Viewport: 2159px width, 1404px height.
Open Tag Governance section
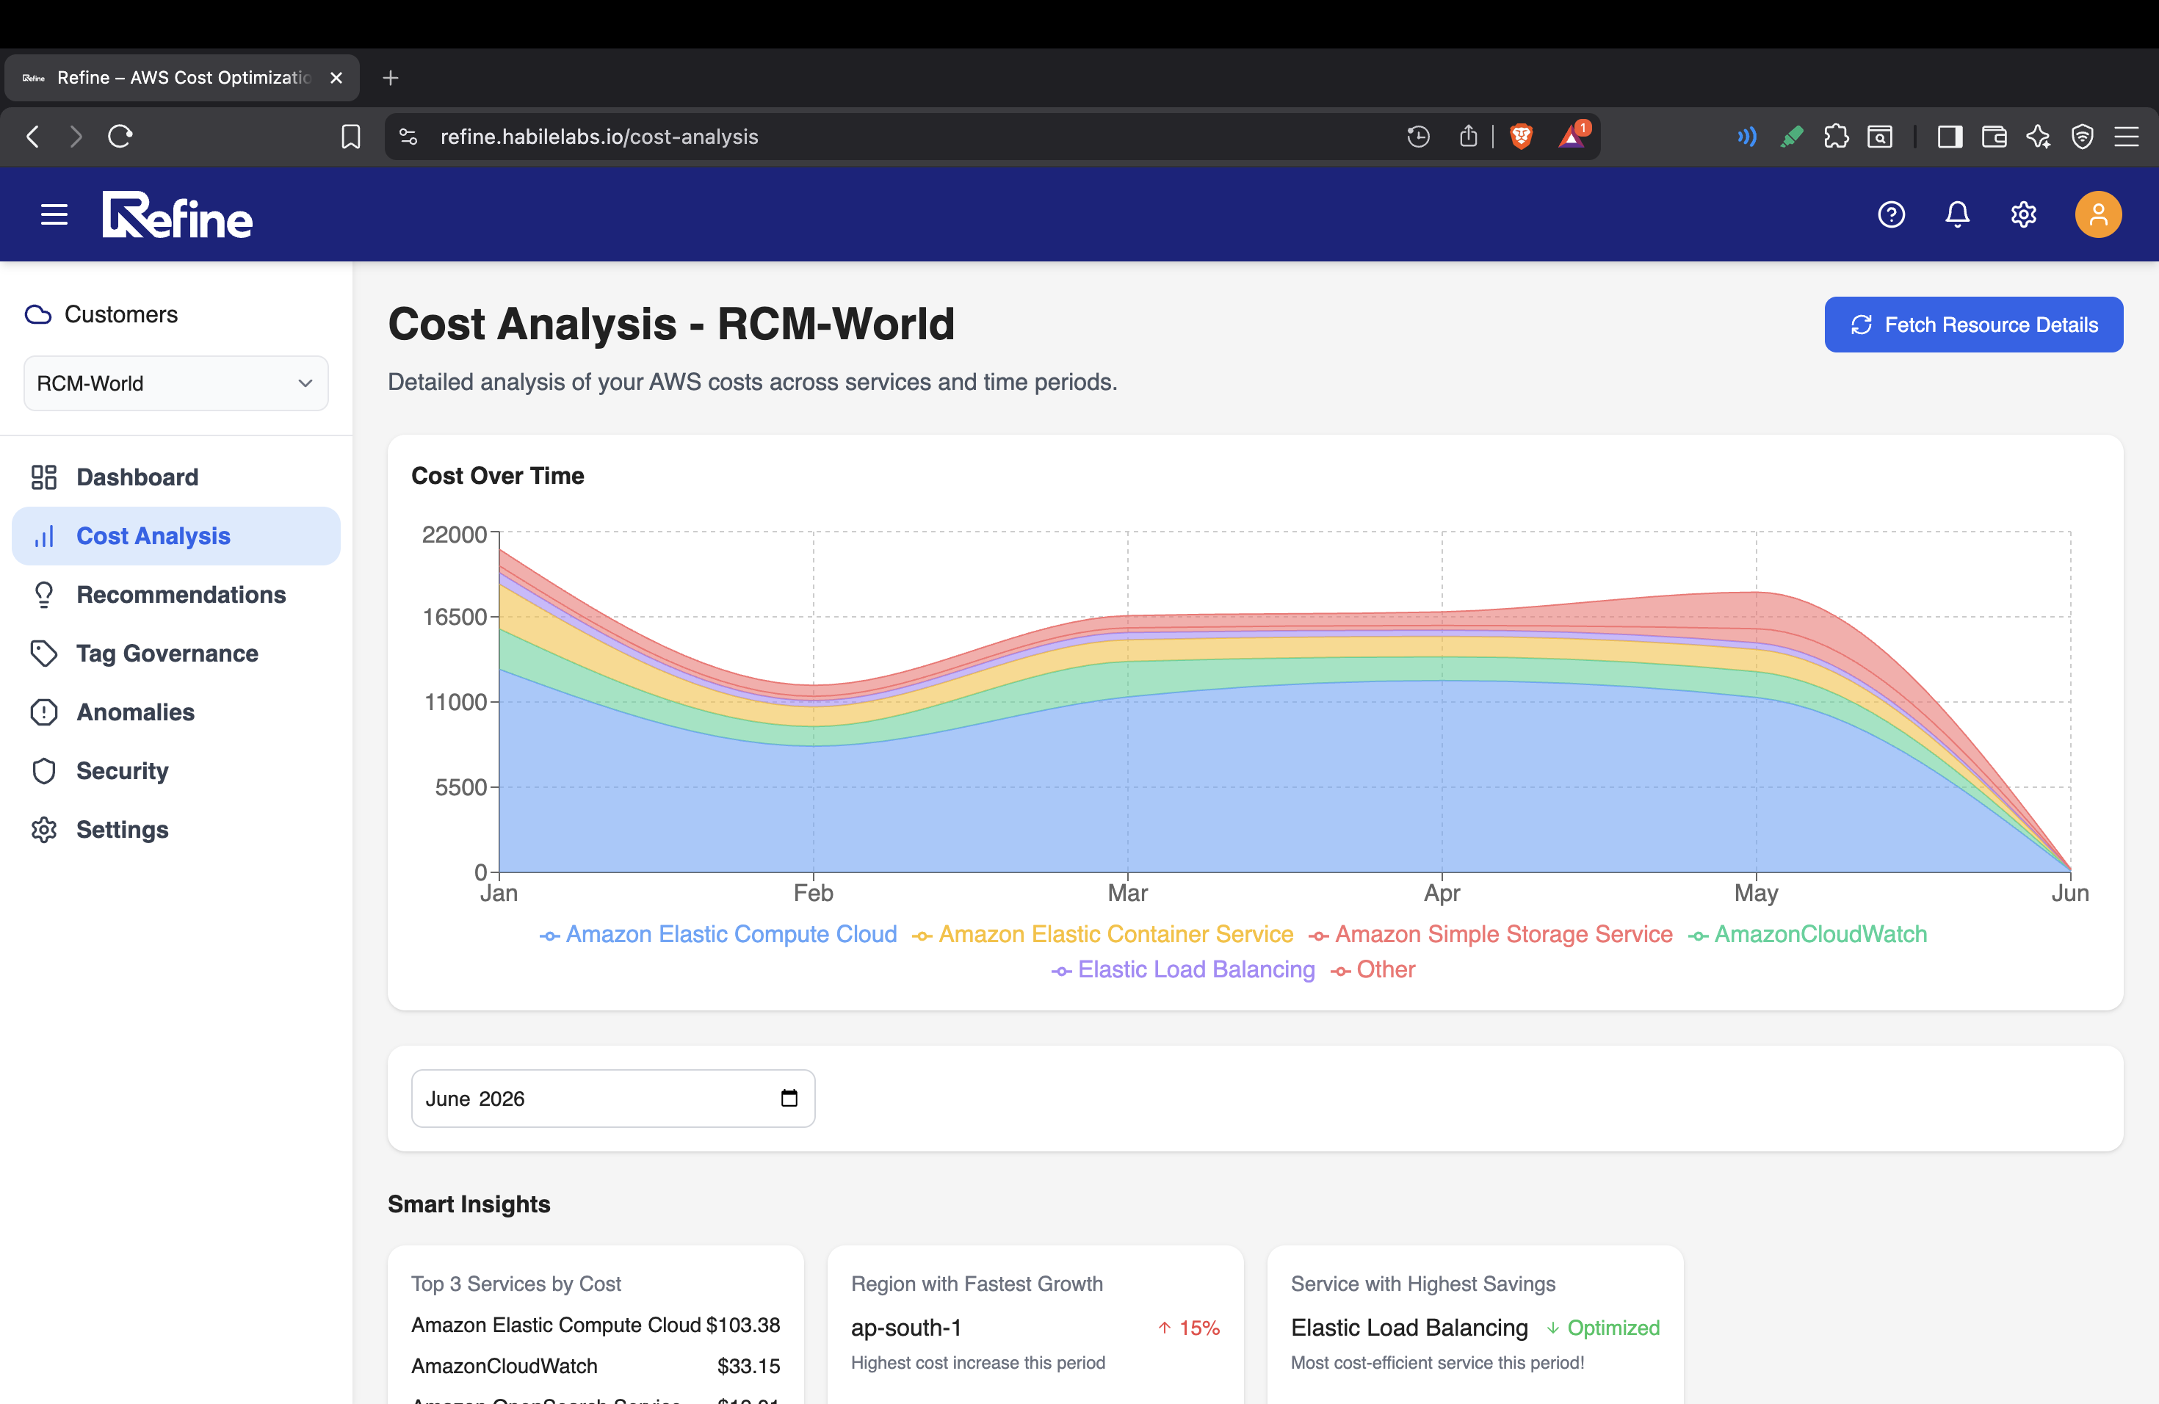[x=176, y=654]
